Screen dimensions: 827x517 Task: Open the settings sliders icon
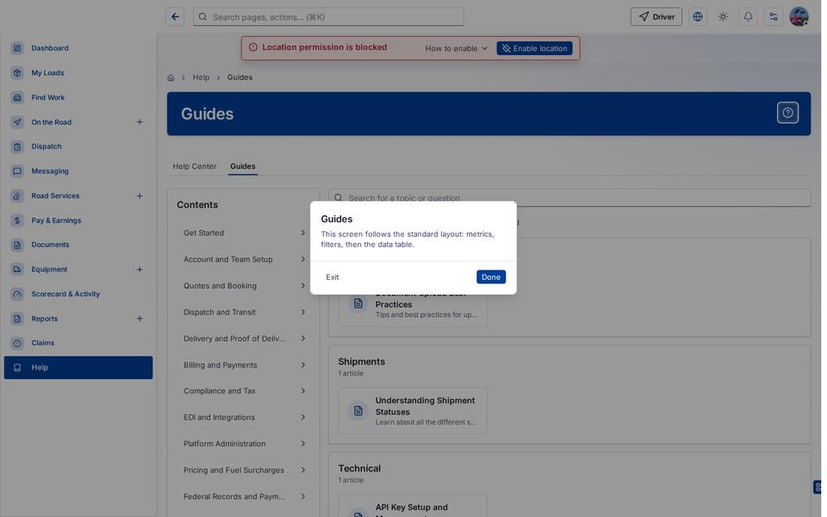[774, 17]
